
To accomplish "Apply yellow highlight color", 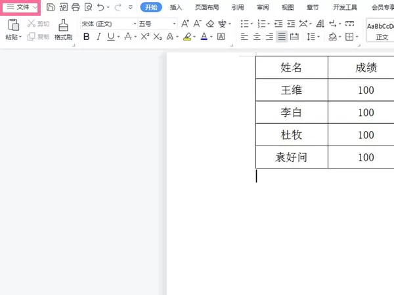I will (187, 37).
